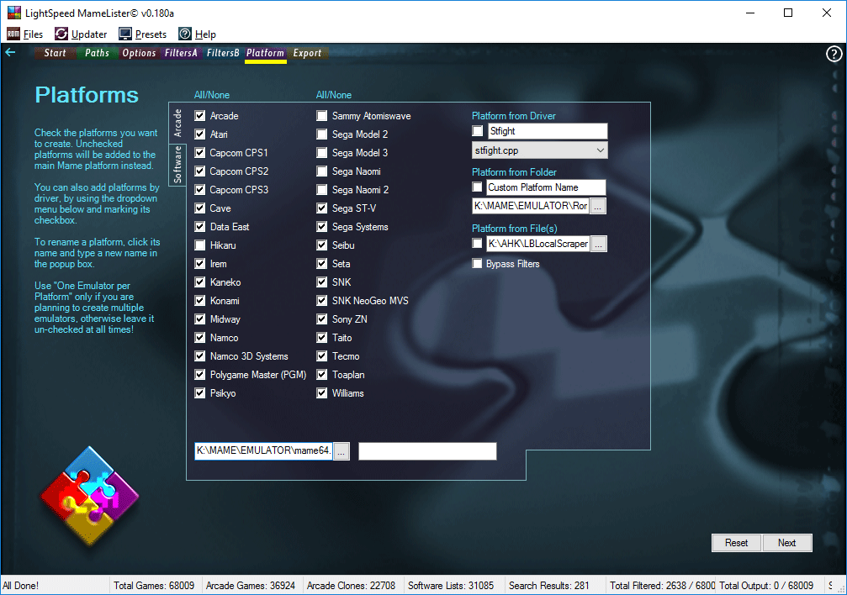Click the Files menu ROM icon
Viewport: 847px width, 595px height.
point(13,34)
